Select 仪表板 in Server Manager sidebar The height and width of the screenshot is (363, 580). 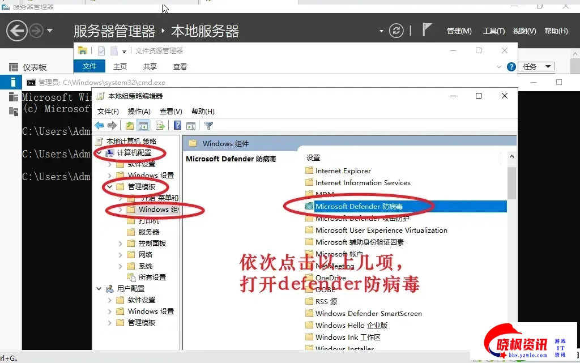pos(35,67)
